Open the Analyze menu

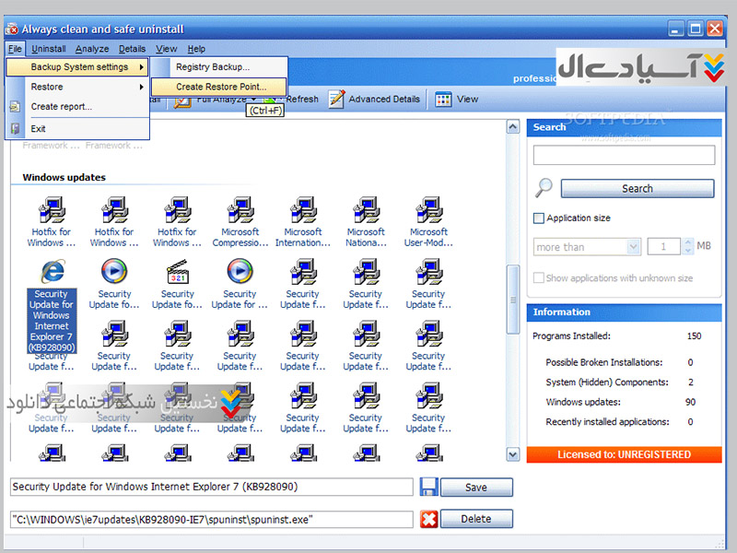(x=92, y=49)
